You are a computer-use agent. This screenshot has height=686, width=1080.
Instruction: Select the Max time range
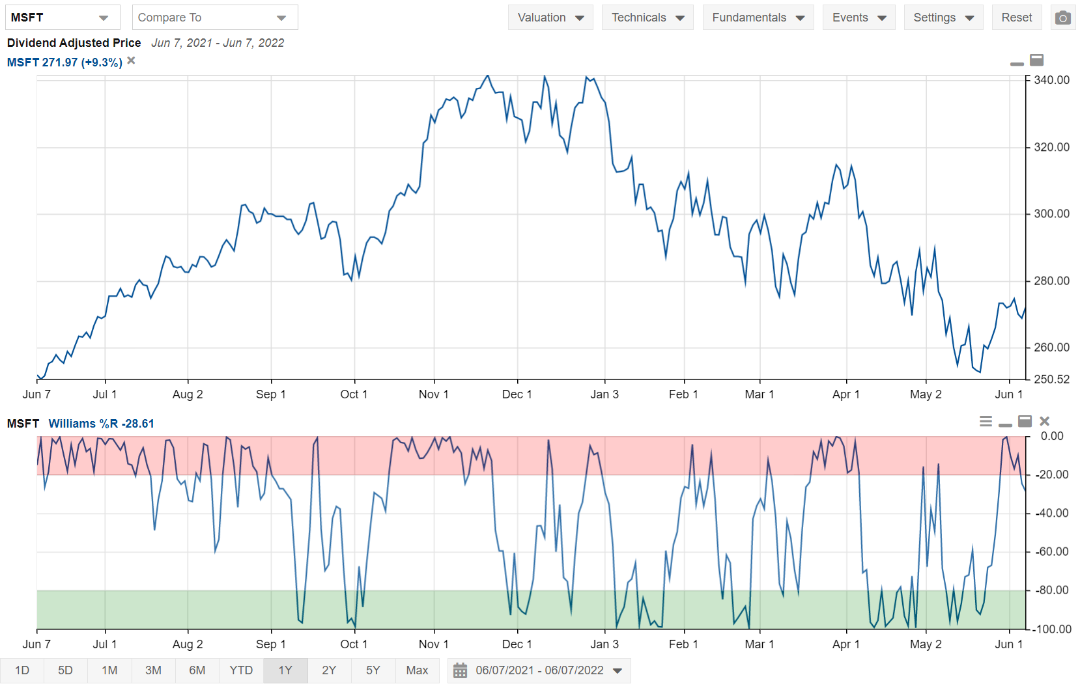coord(417,670)
